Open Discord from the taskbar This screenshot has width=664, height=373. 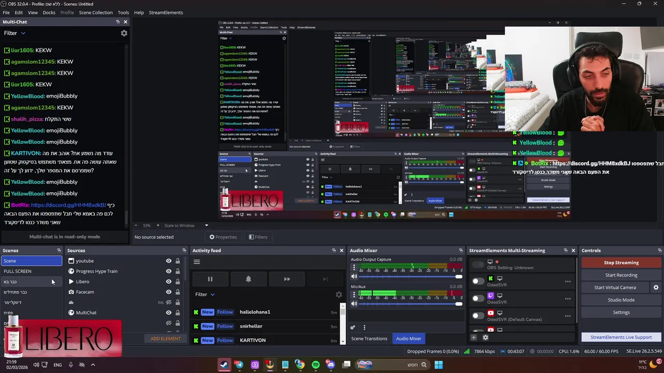coord(330,365)
